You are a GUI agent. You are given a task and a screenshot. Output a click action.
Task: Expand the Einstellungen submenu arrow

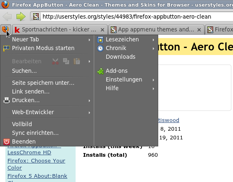coord(153,80)
